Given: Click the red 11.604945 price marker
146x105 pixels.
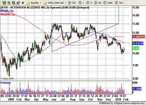Looking at the screenshot, I should click(139, 36).
